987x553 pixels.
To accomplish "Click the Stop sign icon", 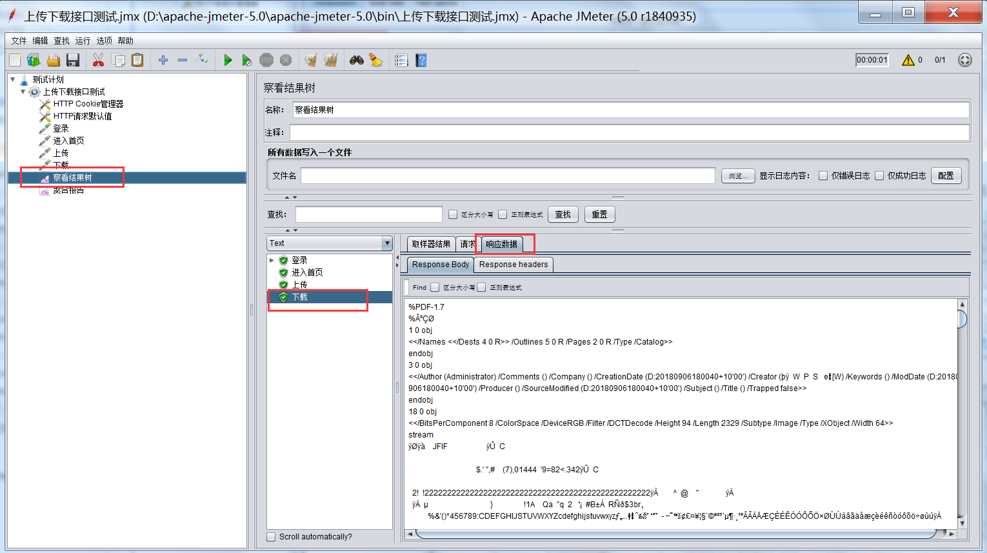I will click(x=266, y=60).
